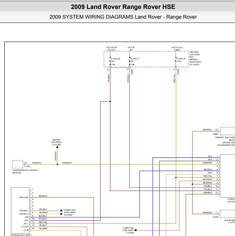Click 'BRN/BLK' label at steering lock pin 12

(208, 193)
